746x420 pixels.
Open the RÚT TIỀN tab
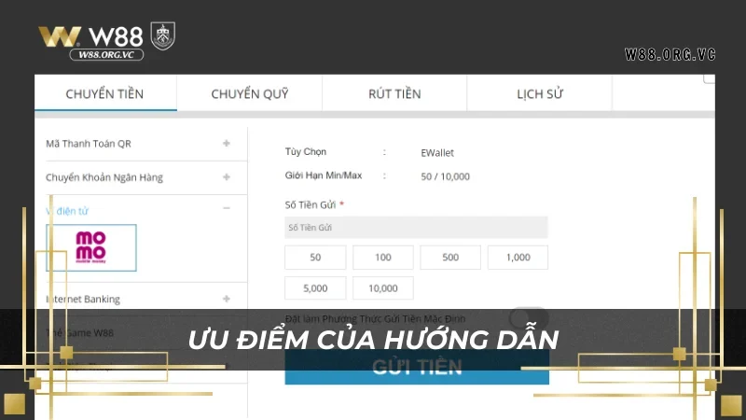(x=394, y=94)
